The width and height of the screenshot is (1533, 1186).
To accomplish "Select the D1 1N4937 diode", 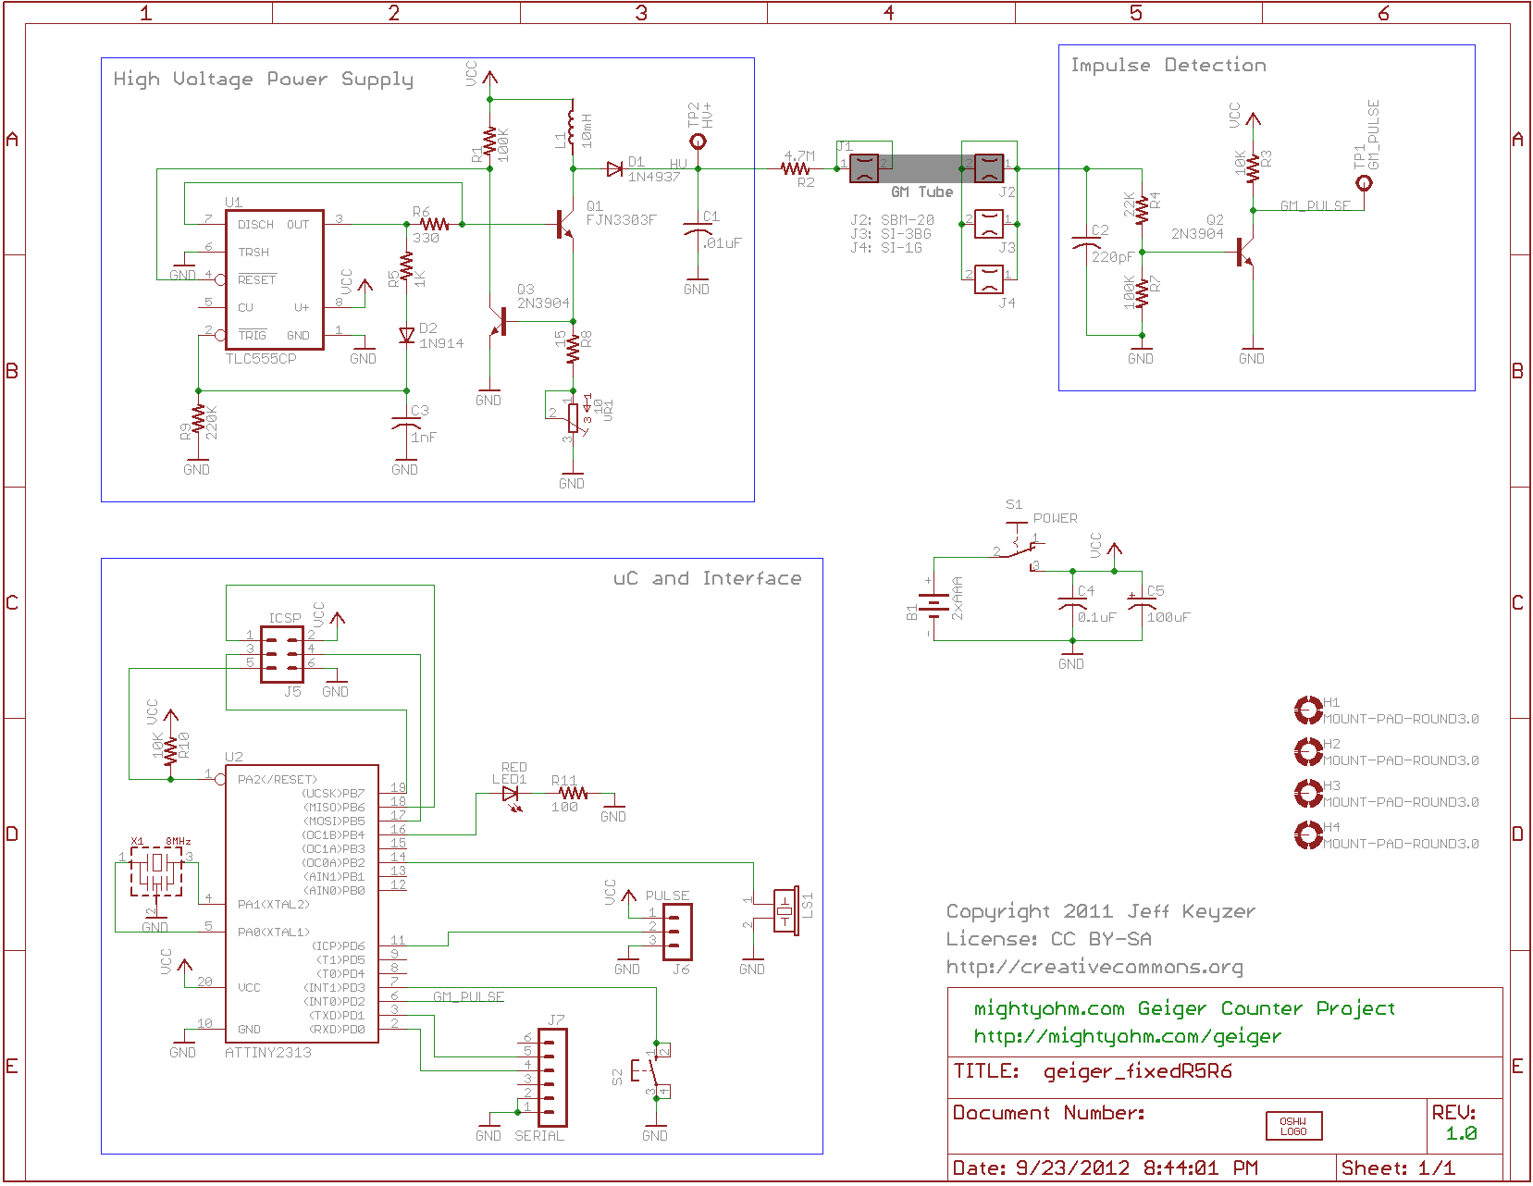I will (615, 169).
